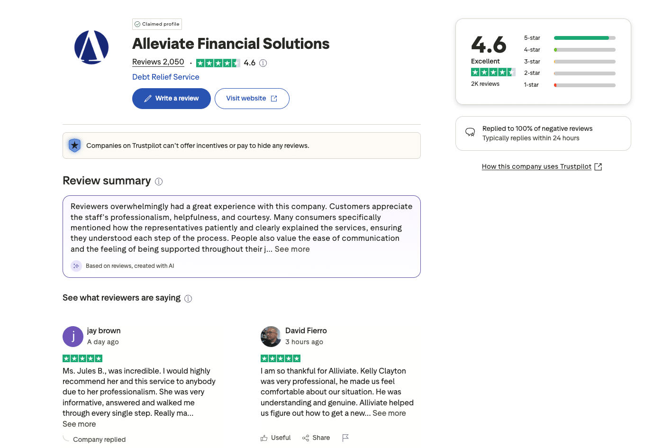Click the Claimed profile badge
The image size is (672, 448).
point(157,24)
